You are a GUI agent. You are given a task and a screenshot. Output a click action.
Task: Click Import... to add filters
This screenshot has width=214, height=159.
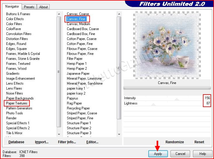(41, 142)
